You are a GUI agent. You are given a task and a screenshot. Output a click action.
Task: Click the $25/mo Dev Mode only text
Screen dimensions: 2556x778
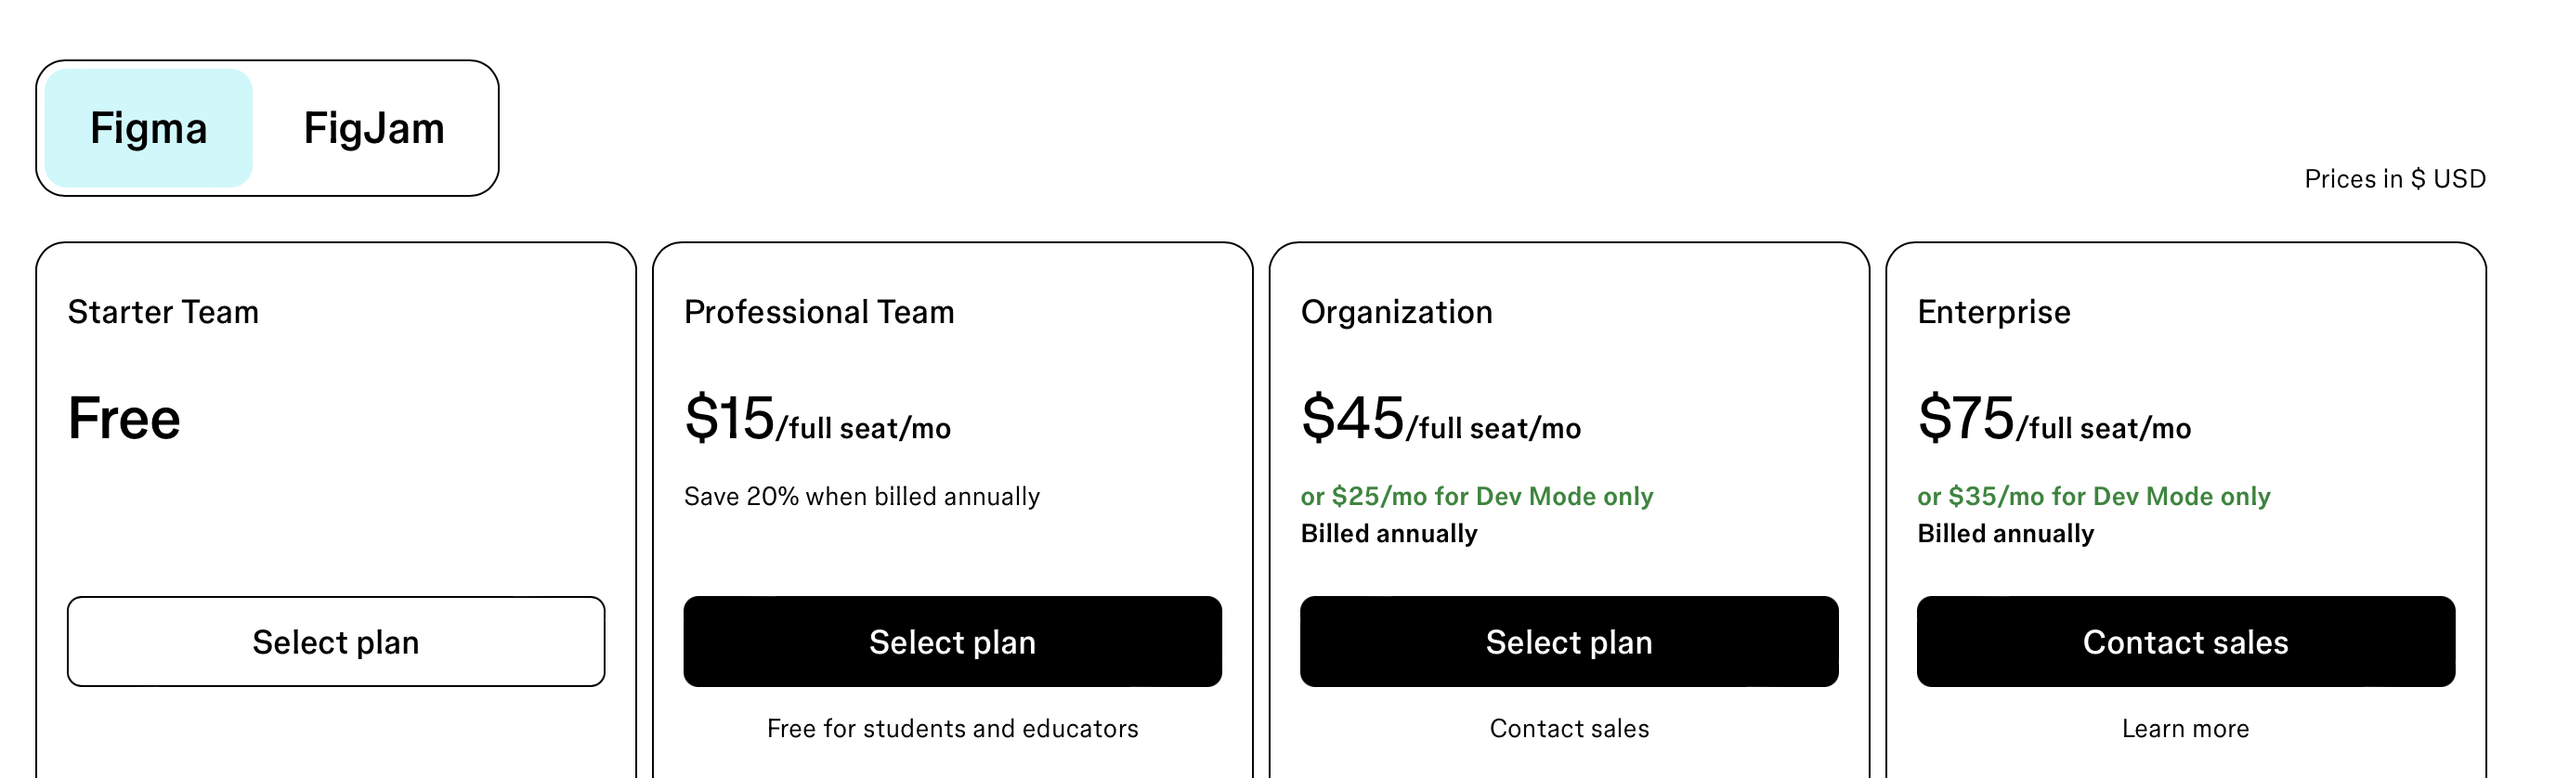(x=1477, y=496)
